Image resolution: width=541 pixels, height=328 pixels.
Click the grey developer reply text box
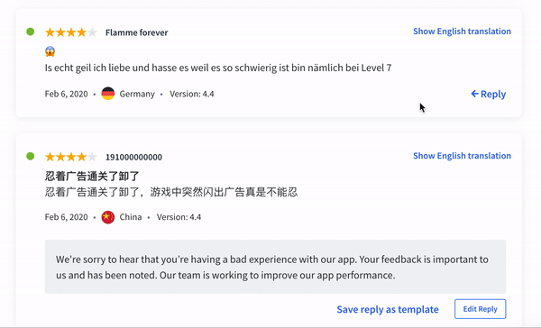(x=275, y=267)
